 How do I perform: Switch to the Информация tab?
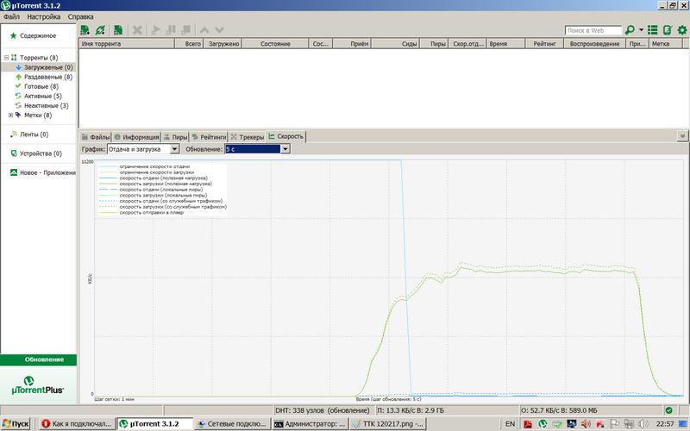coord(136,137)
